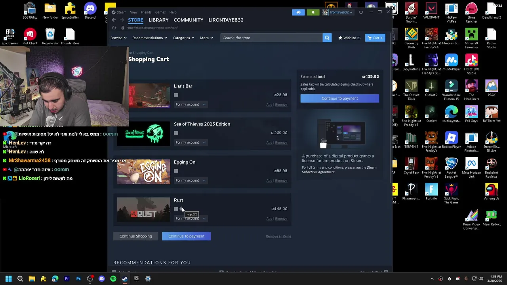Go back with Steam back arrow
This screenshot has height=285, width=507.
click(114, 20)
